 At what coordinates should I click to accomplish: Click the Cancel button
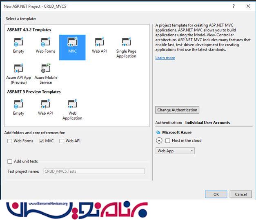(x=240, y=194)
